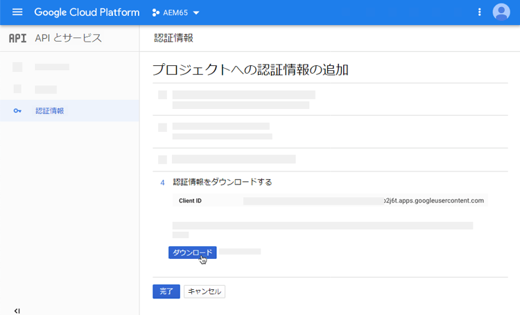Open the three-dot more options menu

pos(479,12)
